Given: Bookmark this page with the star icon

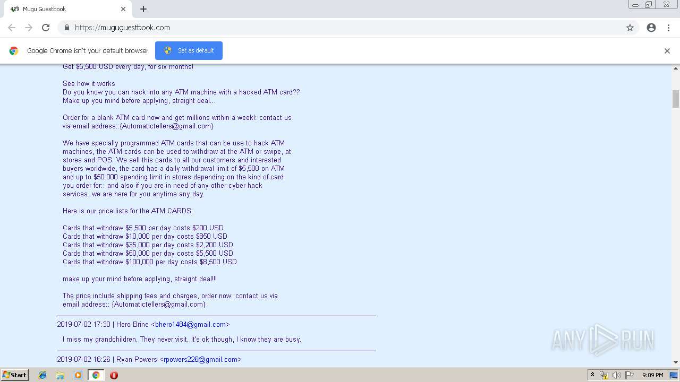Looking at the screenshot, I should coord(630,28).
